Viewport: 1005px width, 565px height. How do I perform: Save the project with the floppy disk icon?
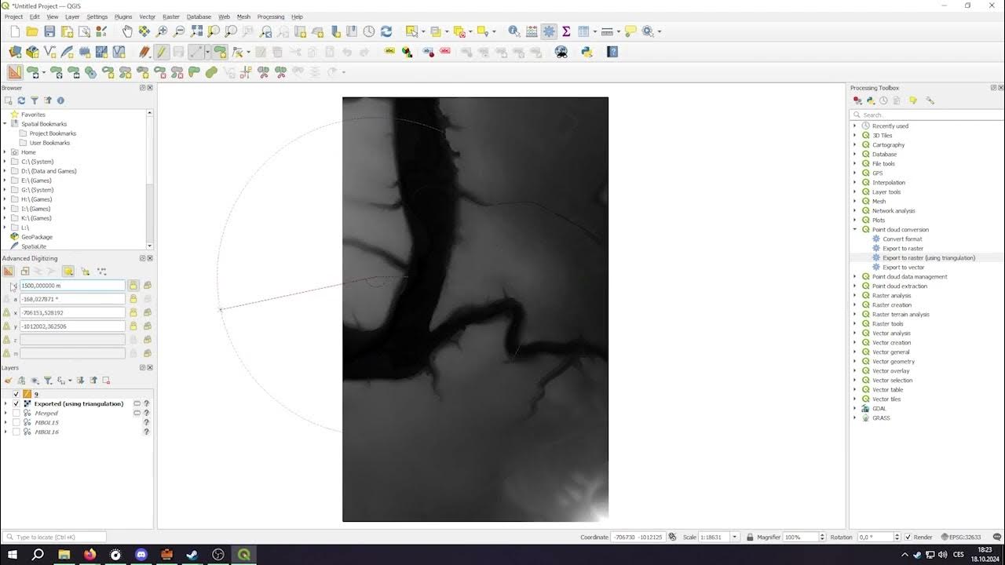pyautogui.click(x=49, y=31)
